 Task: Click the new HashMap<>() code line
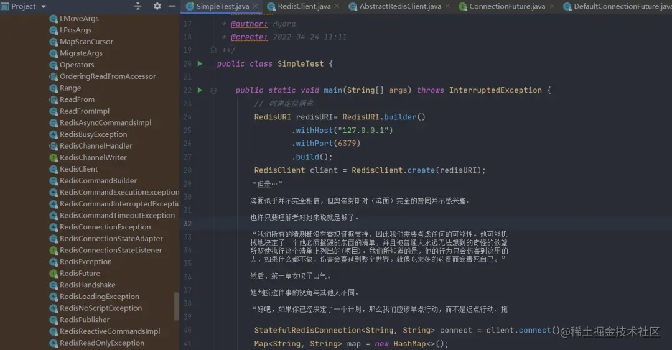coord(351,344)
